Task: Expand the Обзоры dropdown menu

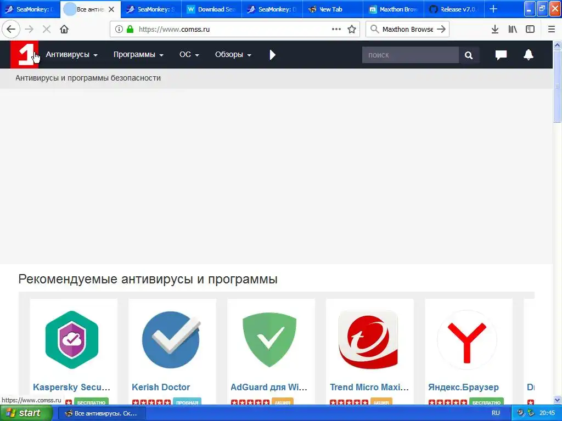Action: (x=233, y=55)
